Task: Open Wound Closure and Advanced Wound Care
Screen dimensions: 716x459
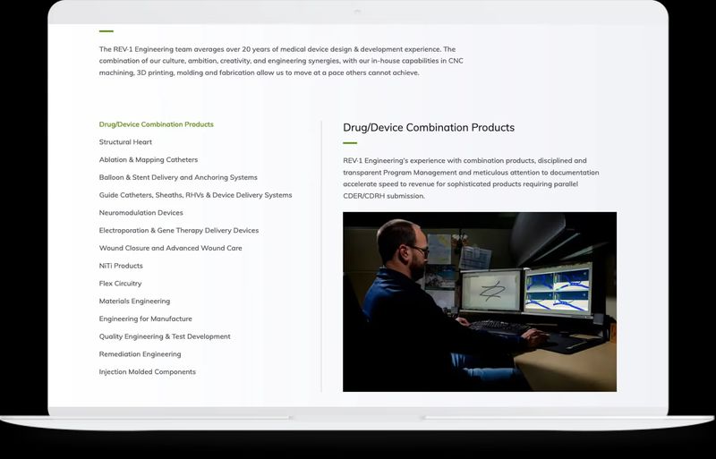Action: coord(170,248)
